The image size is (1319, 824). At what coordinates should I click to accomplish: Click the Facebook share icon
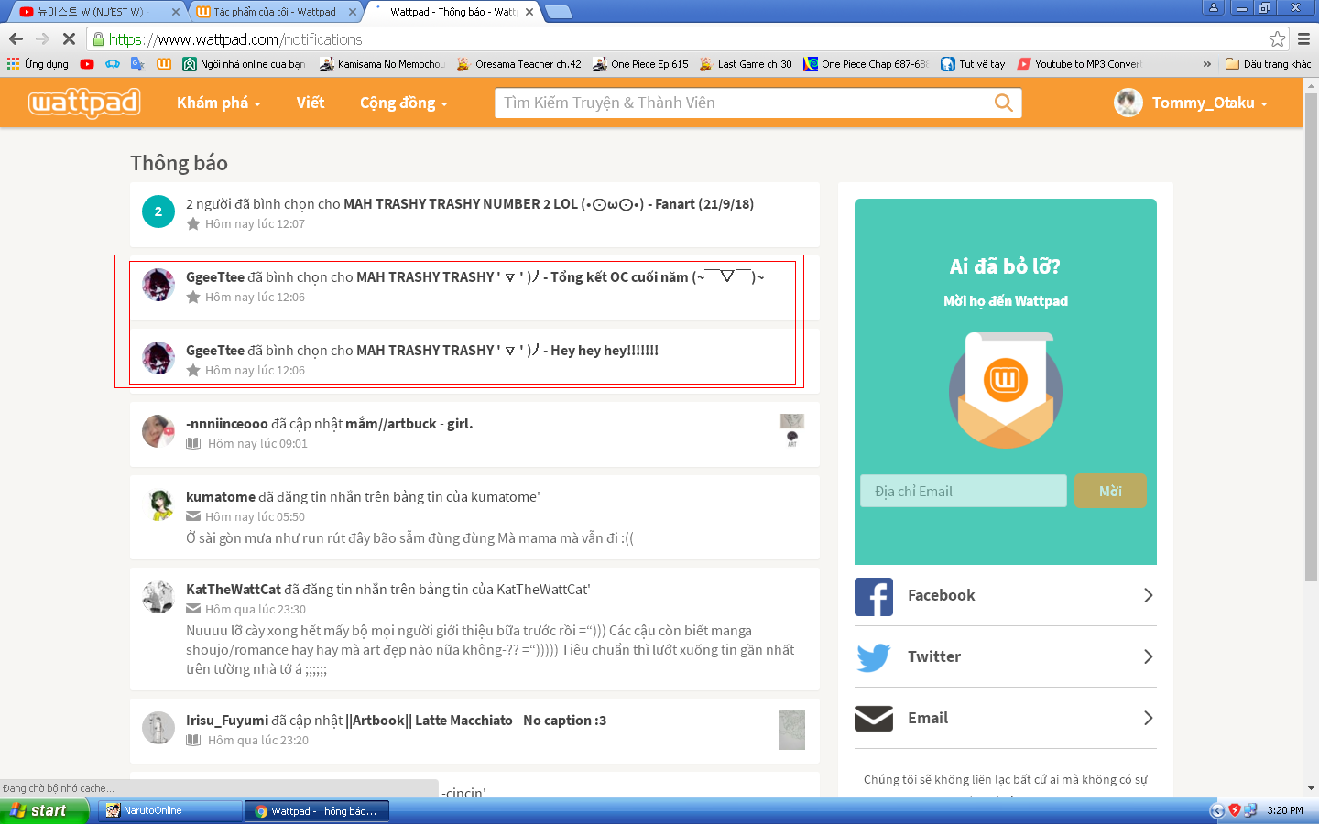click(x=874, y=596)
